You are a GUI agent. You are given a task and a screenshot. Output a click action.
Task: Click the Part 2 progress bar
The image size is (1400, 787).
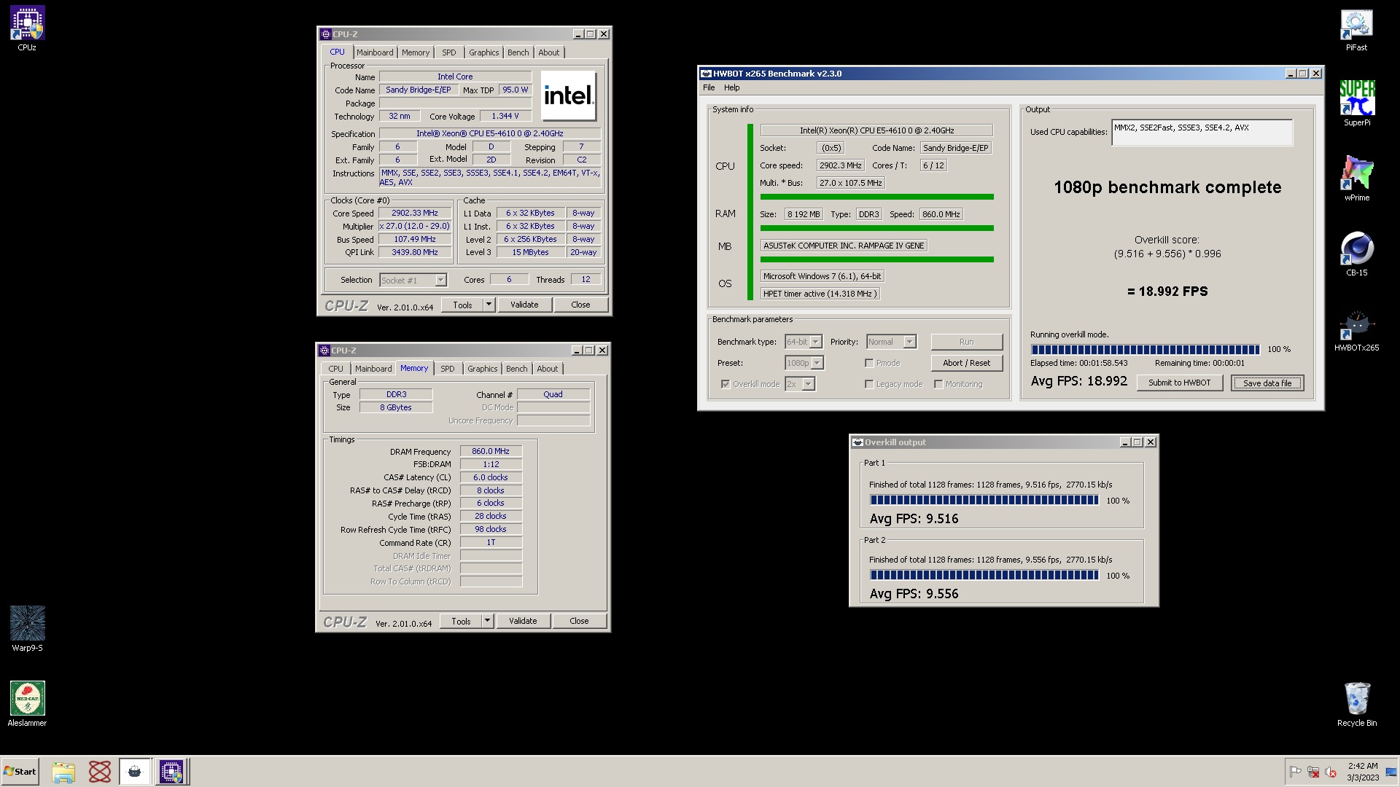coord(984,576)
